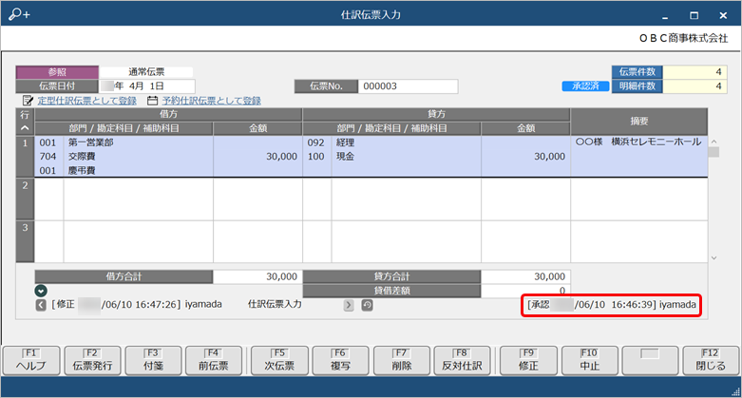Click the 伝票日付 date field

tap(147, 86)
